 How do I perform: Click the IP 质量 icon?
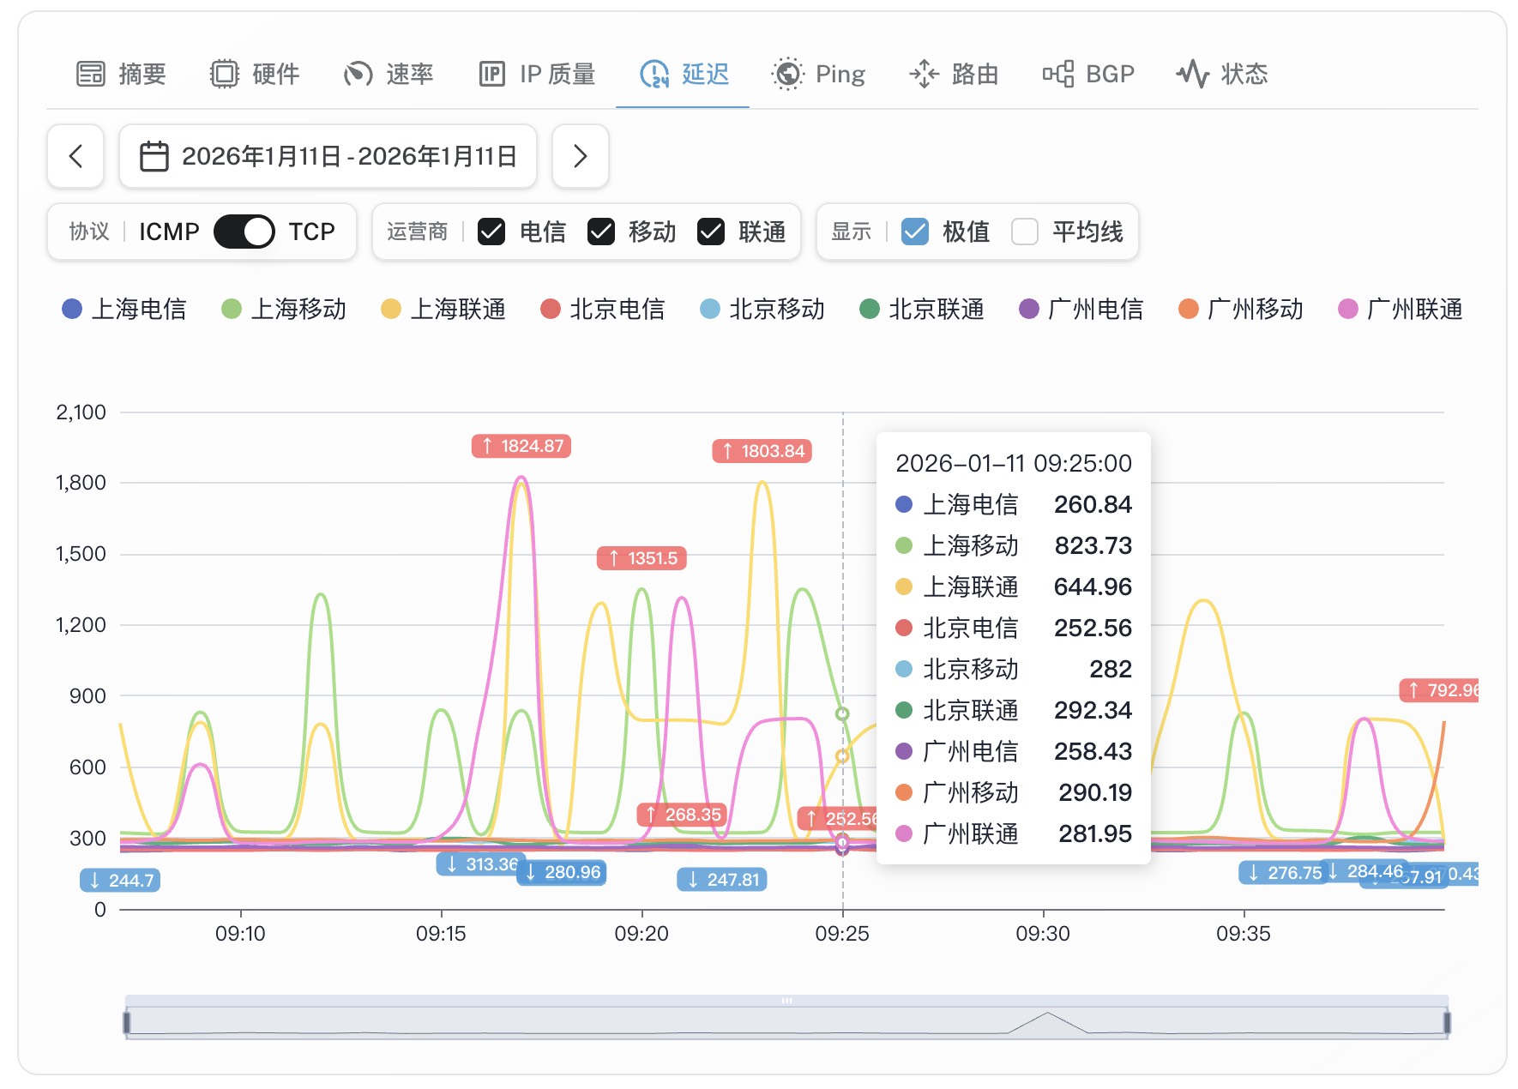click(492, 74)
